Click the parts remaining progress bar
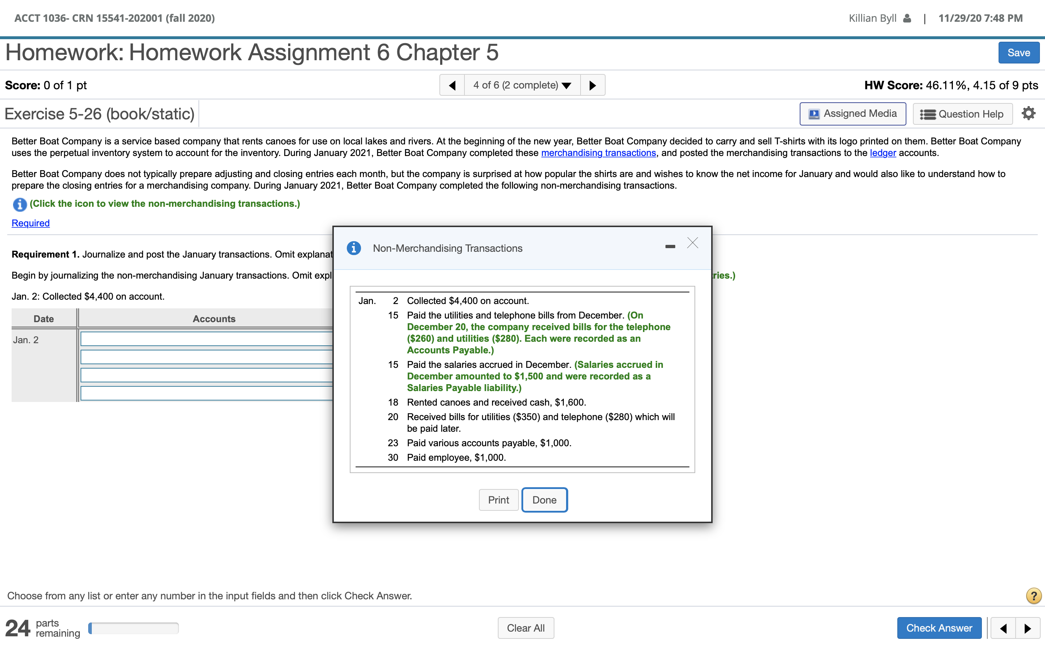1045x653 pixels. (x=133, y=628)
